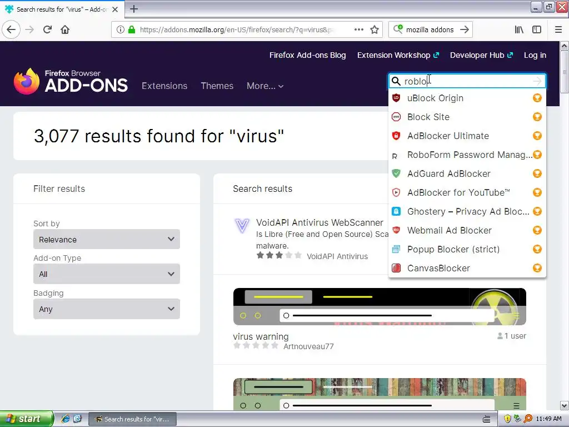Open page actions three-dot menu

359,30
